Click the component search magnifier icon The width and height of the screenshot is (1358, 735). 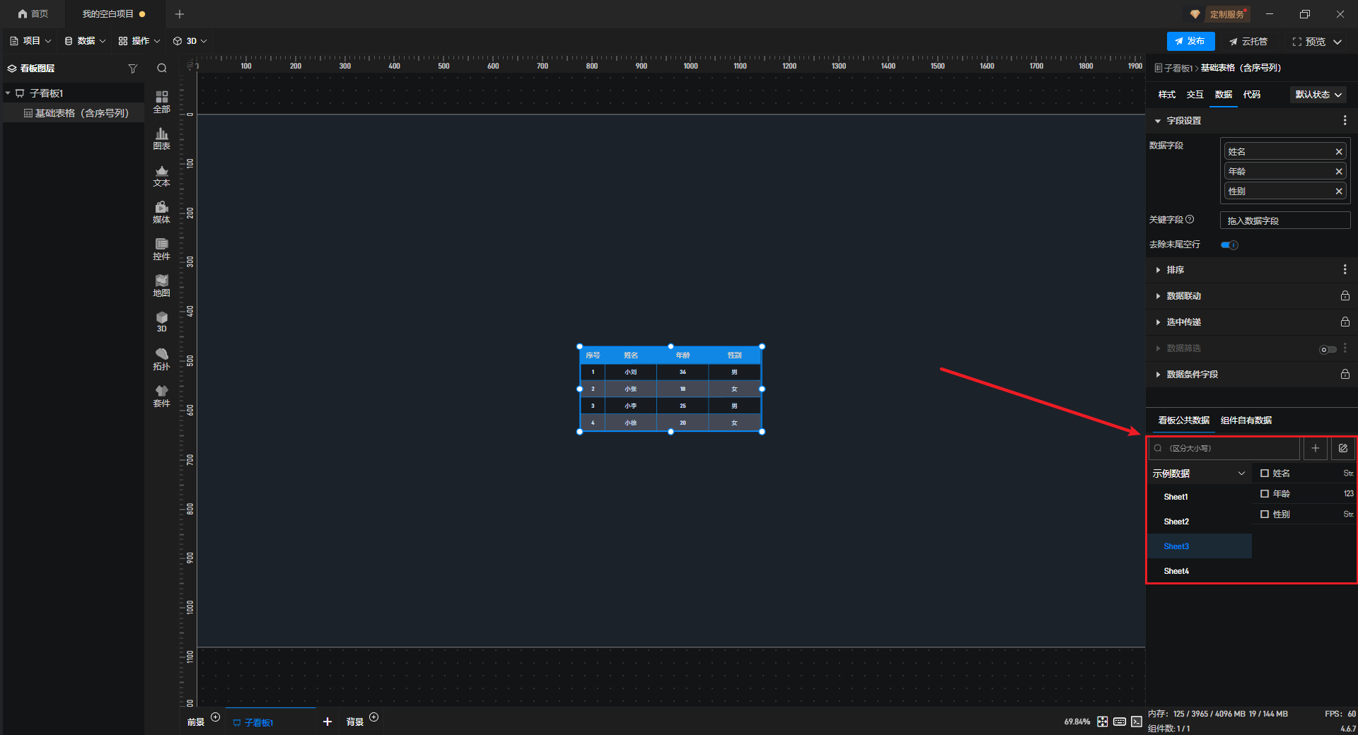[x=162, y=69]
